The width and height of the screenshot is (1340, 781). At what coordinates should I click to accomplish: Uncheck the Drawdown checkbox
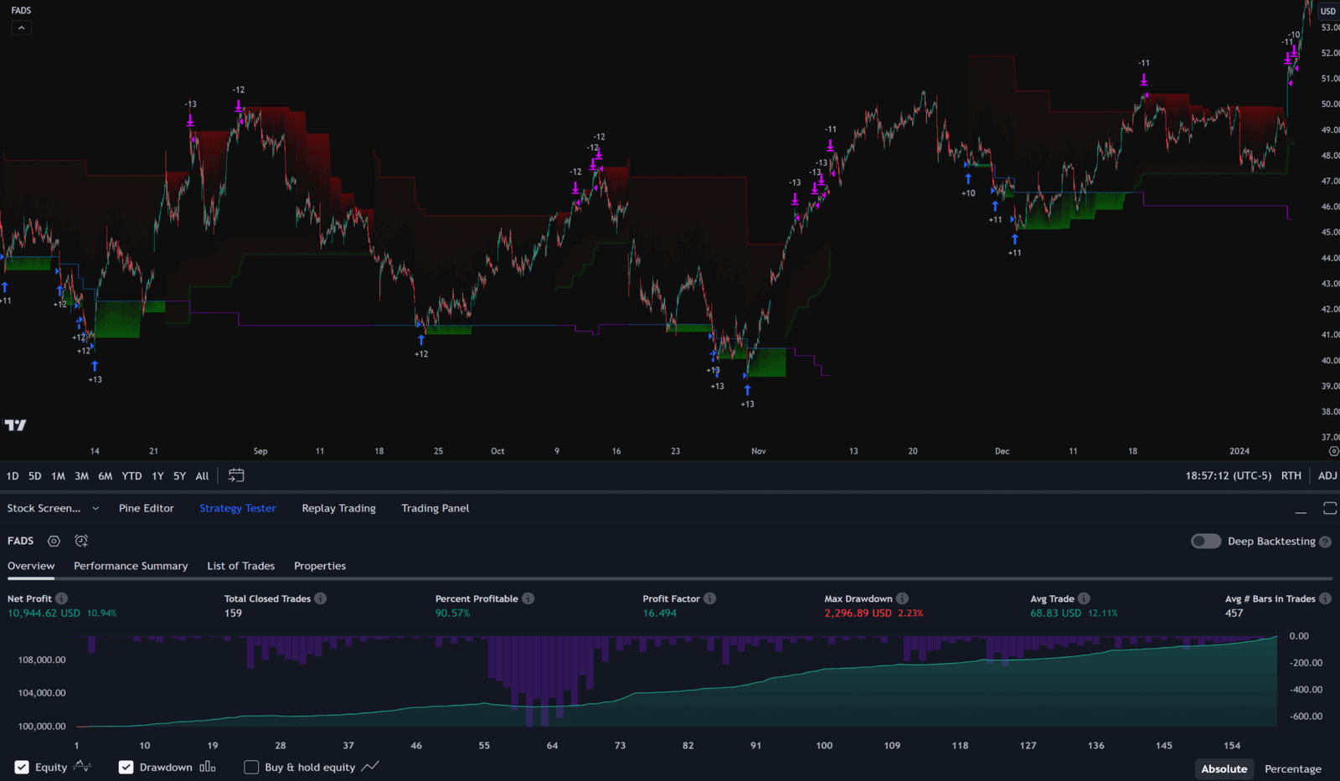point(126,767)
